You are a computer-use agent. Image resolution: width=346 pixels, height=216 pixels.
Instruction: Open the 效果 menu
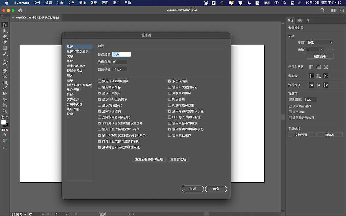(x=93, y=3)
